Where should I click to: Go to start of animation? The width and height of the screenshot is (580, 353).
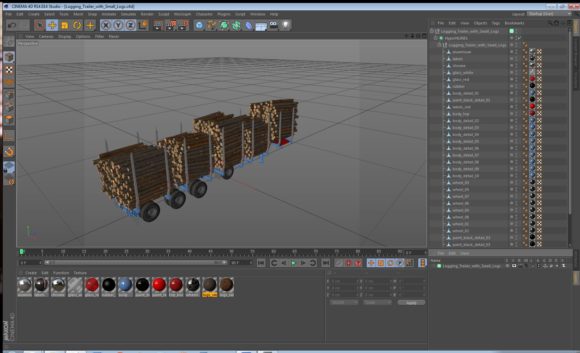coord(261,263)
